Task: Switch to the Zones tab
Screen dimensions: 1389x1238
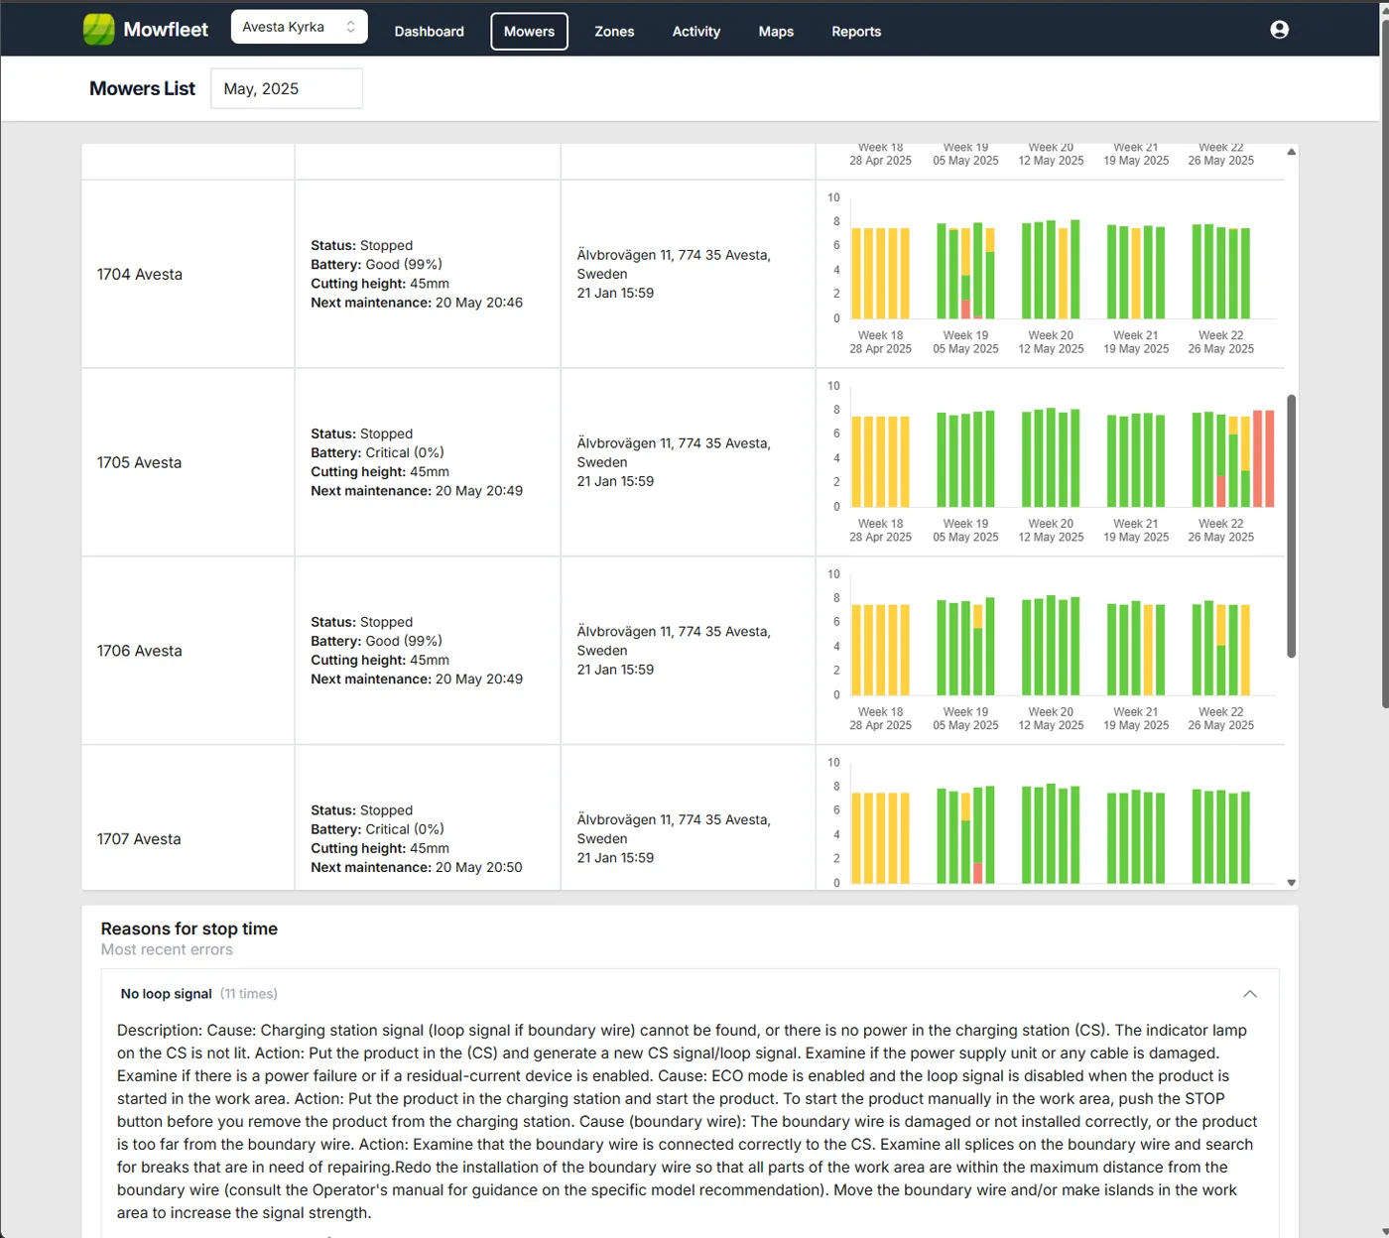Action: tap(614, 32)
